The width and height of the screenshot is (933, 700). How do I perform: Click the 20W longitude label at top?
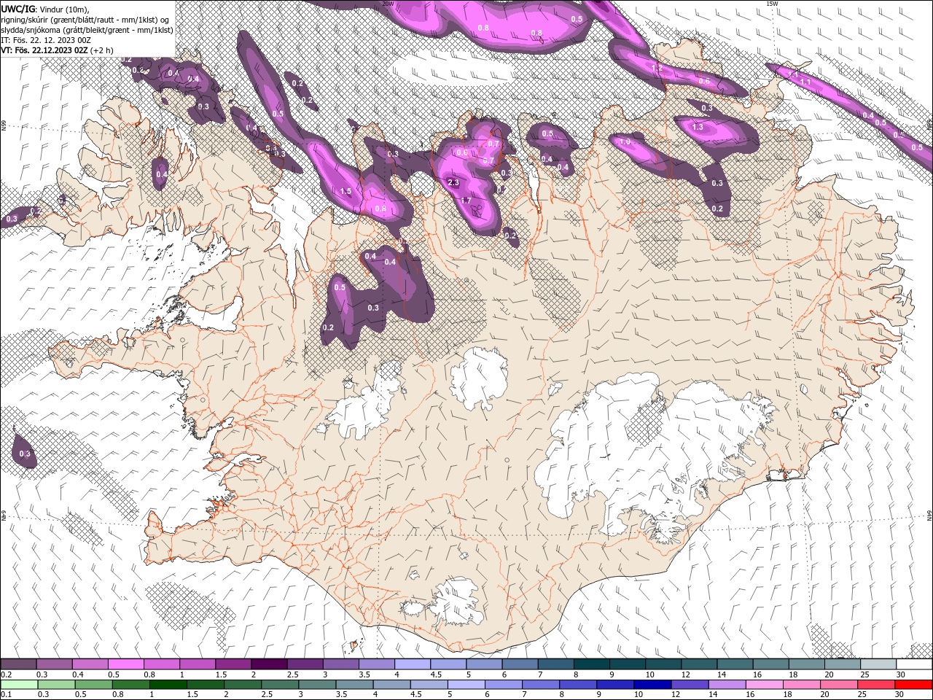(388, 4)
